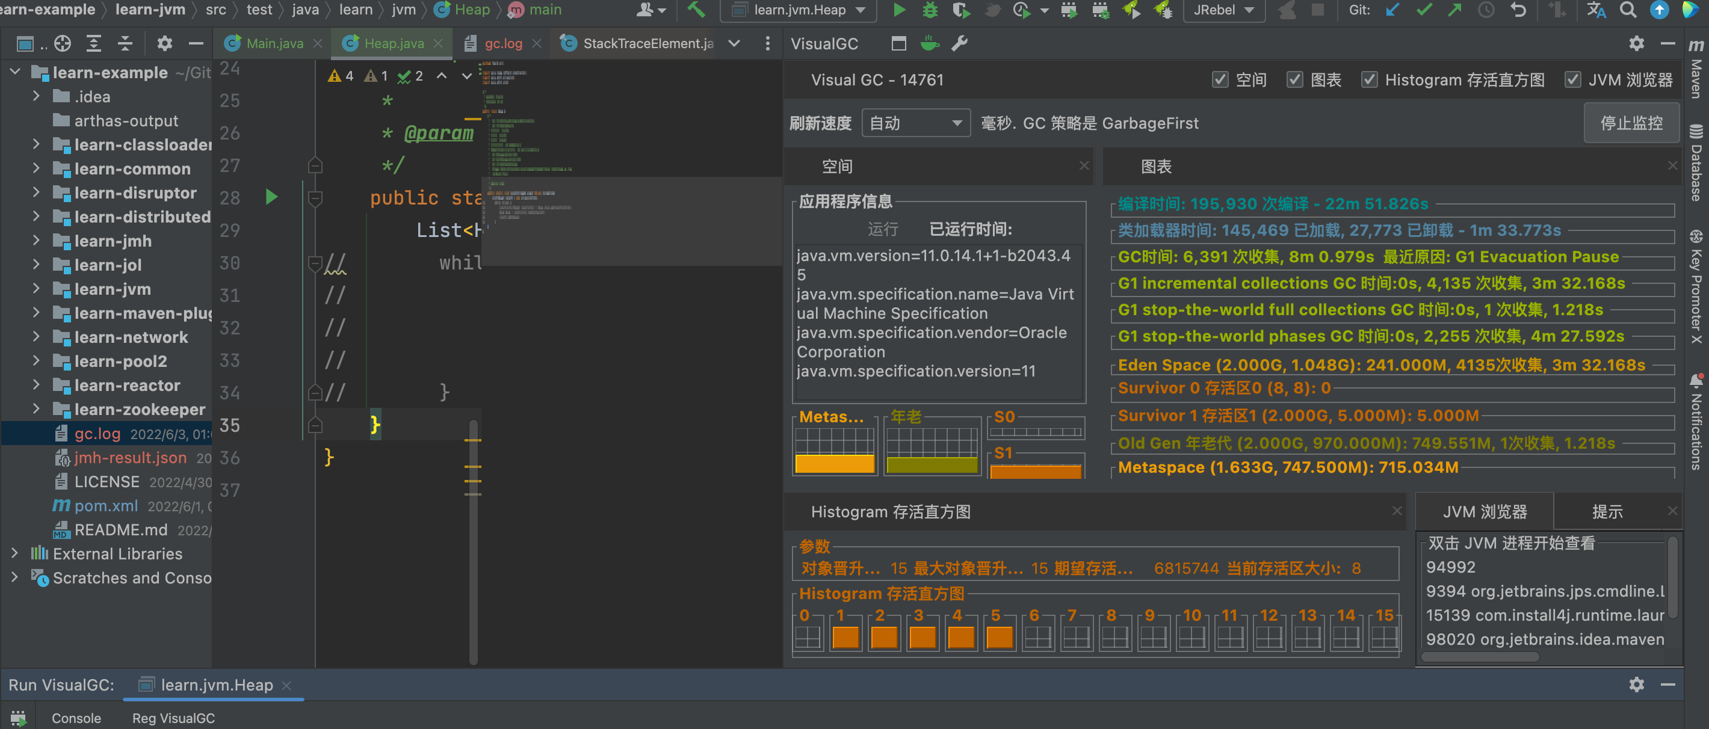Open Search Everywhere magnifier icon
This screenshot has width=1709, height=729.
coord(1627,10)
